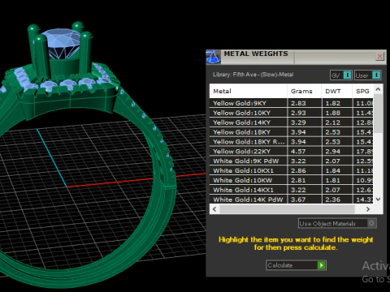Select the White Gold:9K PdW row

click(x=291, y=161)
